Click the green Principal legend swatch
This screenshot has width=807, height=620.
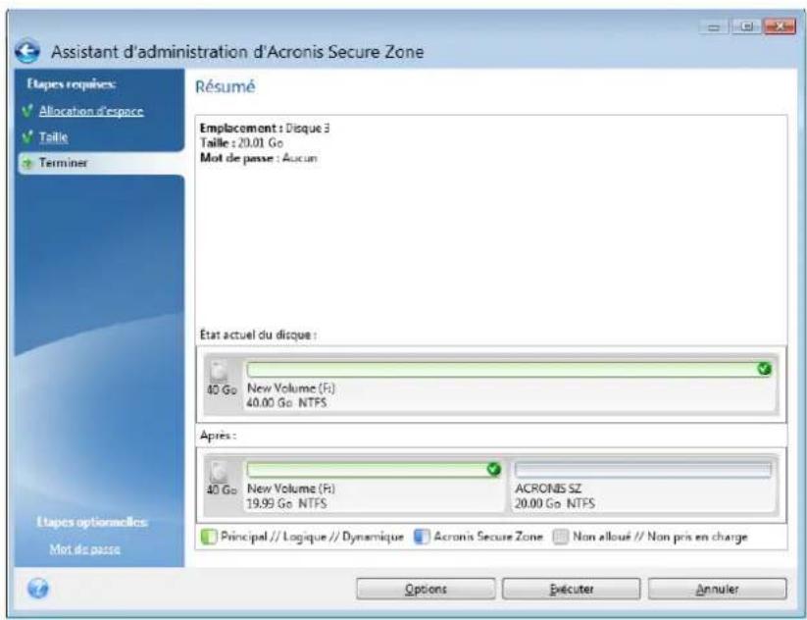pyautogui.click(x=209, y=537)
